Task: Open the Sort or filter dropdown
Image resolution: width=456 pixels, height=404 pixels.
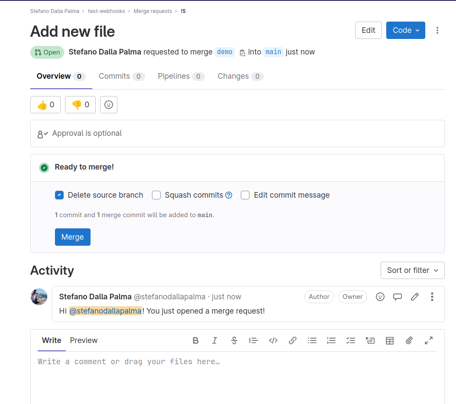Action: (x=412, y=270)
